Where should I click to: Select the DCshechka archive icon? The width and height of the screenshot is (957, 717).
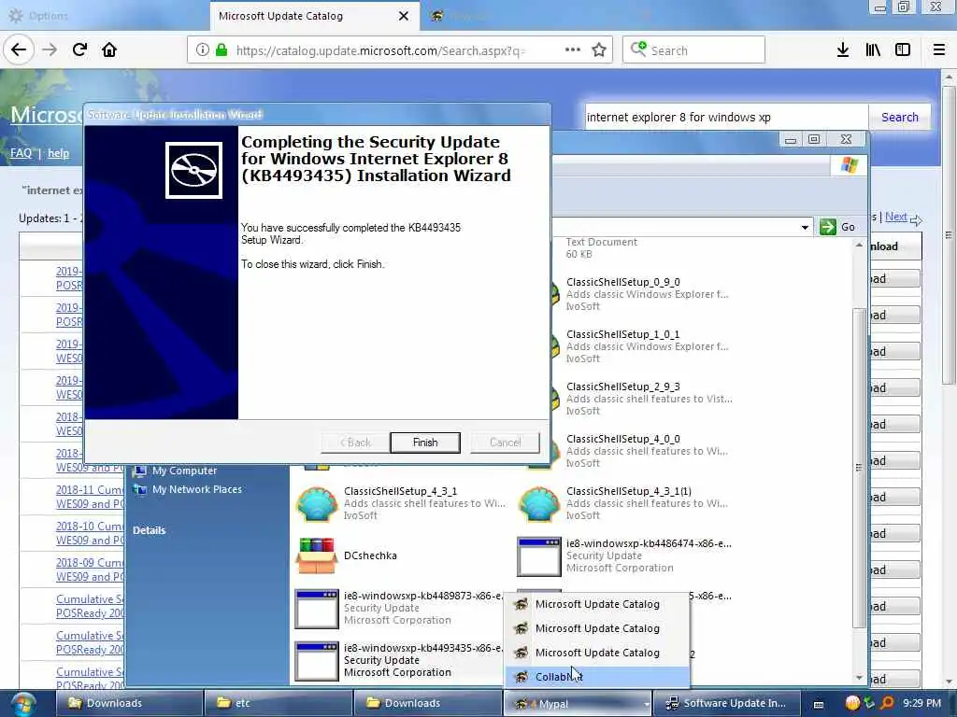click(x=316, y=555)
